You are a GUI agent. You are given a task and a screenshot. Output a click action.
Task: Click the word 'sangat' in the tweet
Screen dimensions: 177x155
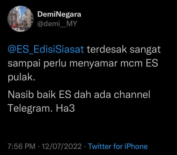click(145, 50)
